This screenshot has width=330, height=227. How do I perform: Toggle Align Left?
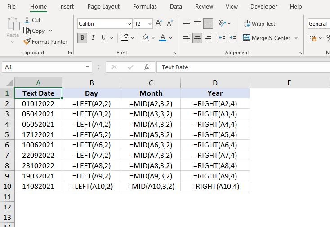coord(187,38)
